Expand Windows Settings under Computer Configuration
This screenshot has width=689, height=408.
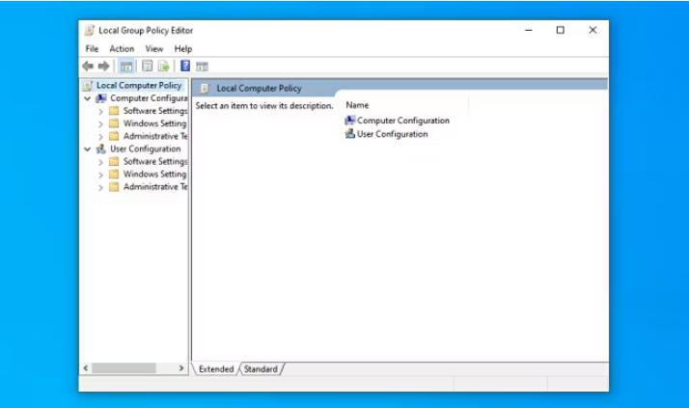pos(100,124)
